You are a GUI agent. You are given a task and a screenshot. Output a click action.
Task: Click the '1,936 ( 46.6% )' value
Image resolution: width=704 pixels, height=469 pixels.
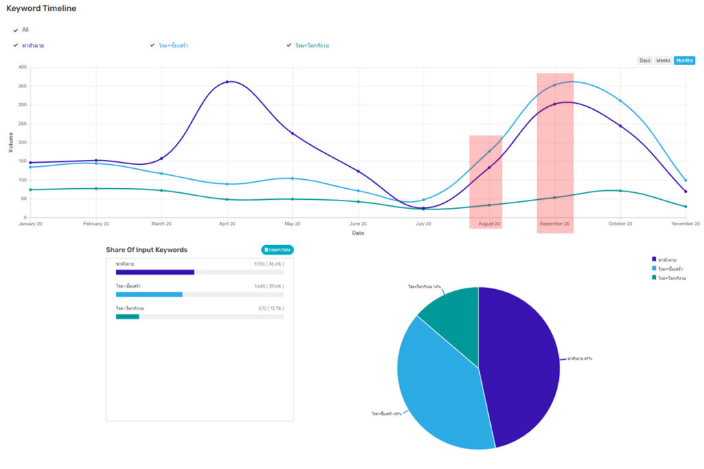269,264
